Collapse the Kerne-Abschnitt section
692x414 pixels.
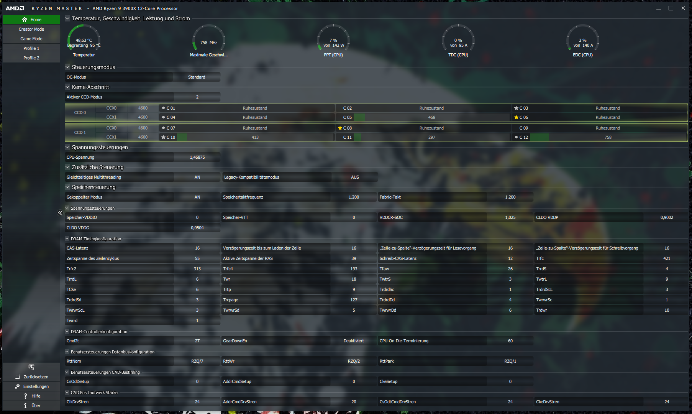67,87
